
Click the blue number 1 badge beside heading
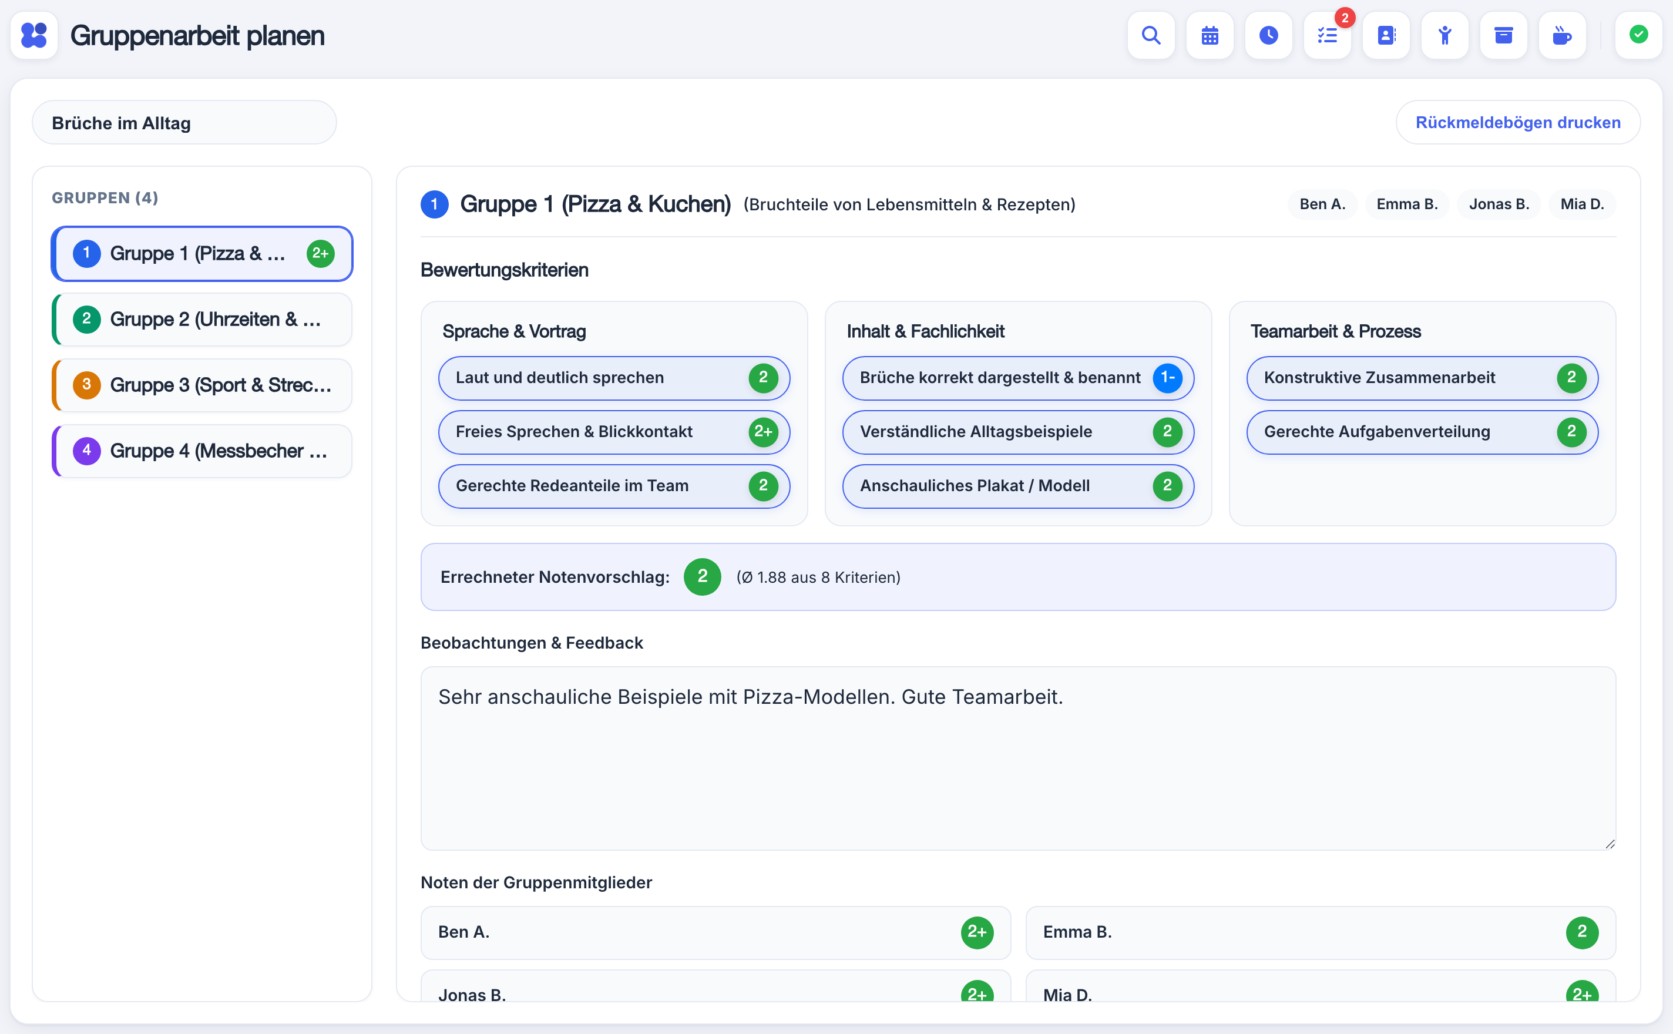pyautogui.click(x=434, y=204)
